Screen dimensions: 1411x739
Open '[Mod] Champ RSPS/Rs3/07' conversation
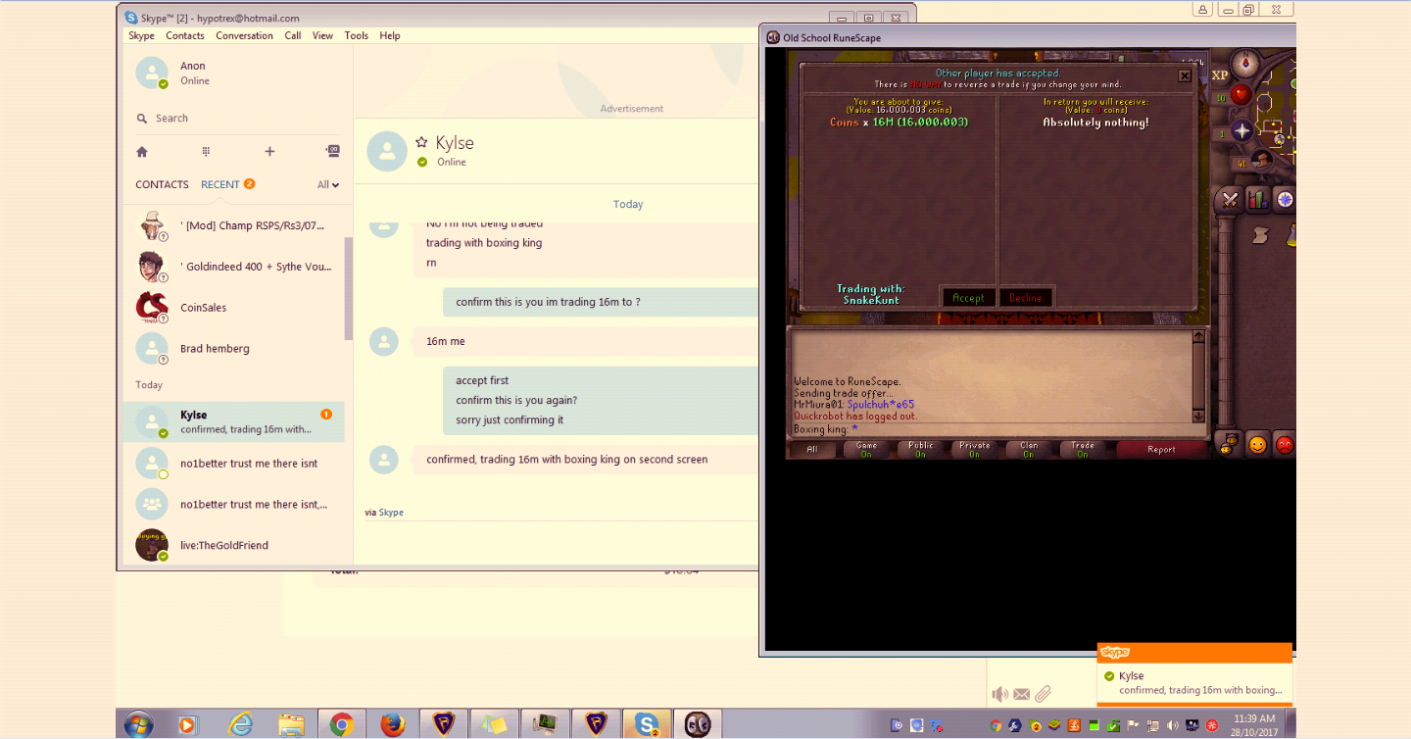pyautogui.click(x=233, y=225)
